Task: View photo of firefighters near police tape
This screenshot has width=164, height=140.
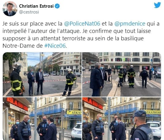Action: (x=42, y=74)
